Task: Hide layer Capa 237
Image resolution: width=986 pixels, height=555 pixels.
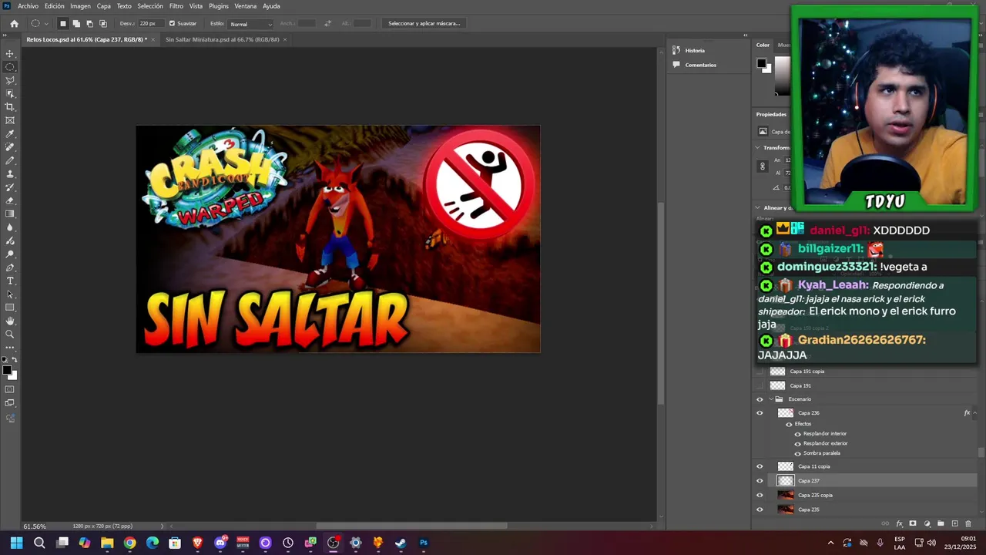Action: [x=760, y=481]
